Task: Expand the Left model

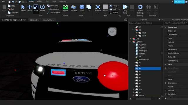Action: pos(130,39)
